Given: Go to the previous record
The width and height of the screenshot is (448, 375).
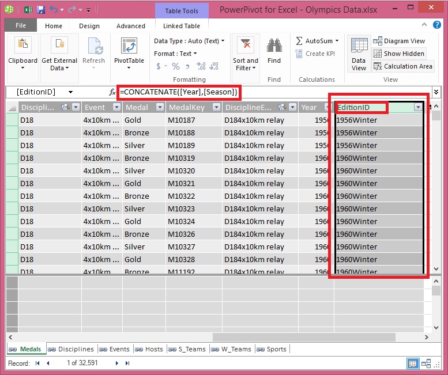Looking at the screenshot, I should click(x=48, y=363).
